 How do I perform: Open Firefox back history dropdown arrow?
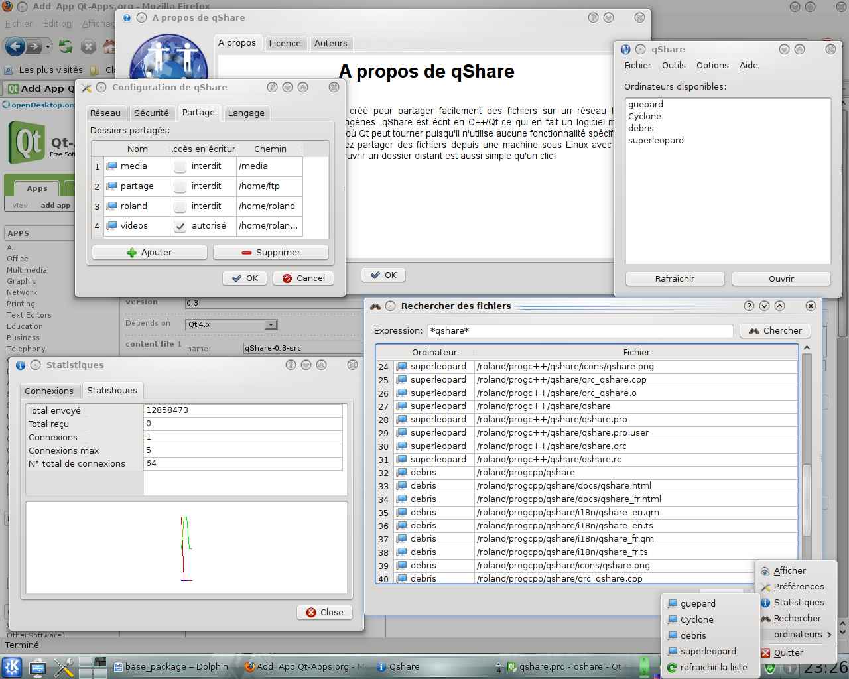[x=48, y=46]
